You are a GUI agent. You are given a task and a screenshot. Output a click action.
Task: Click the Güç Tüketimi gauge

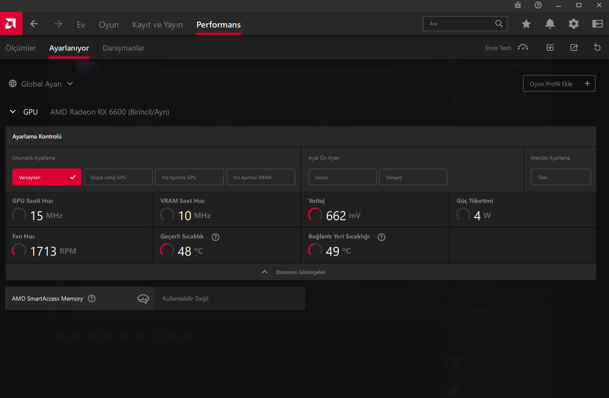(x=463, y=215)
